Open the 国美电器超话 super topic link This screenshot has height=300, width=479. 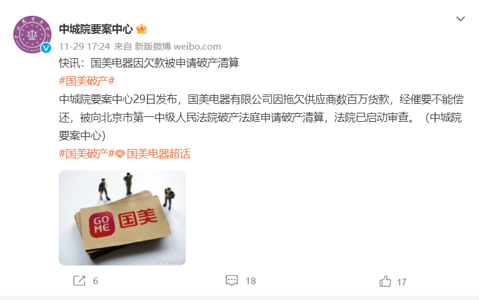tap(159, 154)
